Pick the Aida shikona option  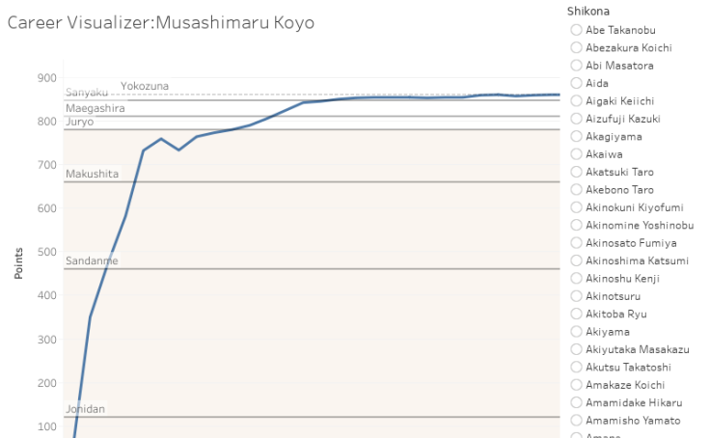pyautogui.click(x=577, y=83)
